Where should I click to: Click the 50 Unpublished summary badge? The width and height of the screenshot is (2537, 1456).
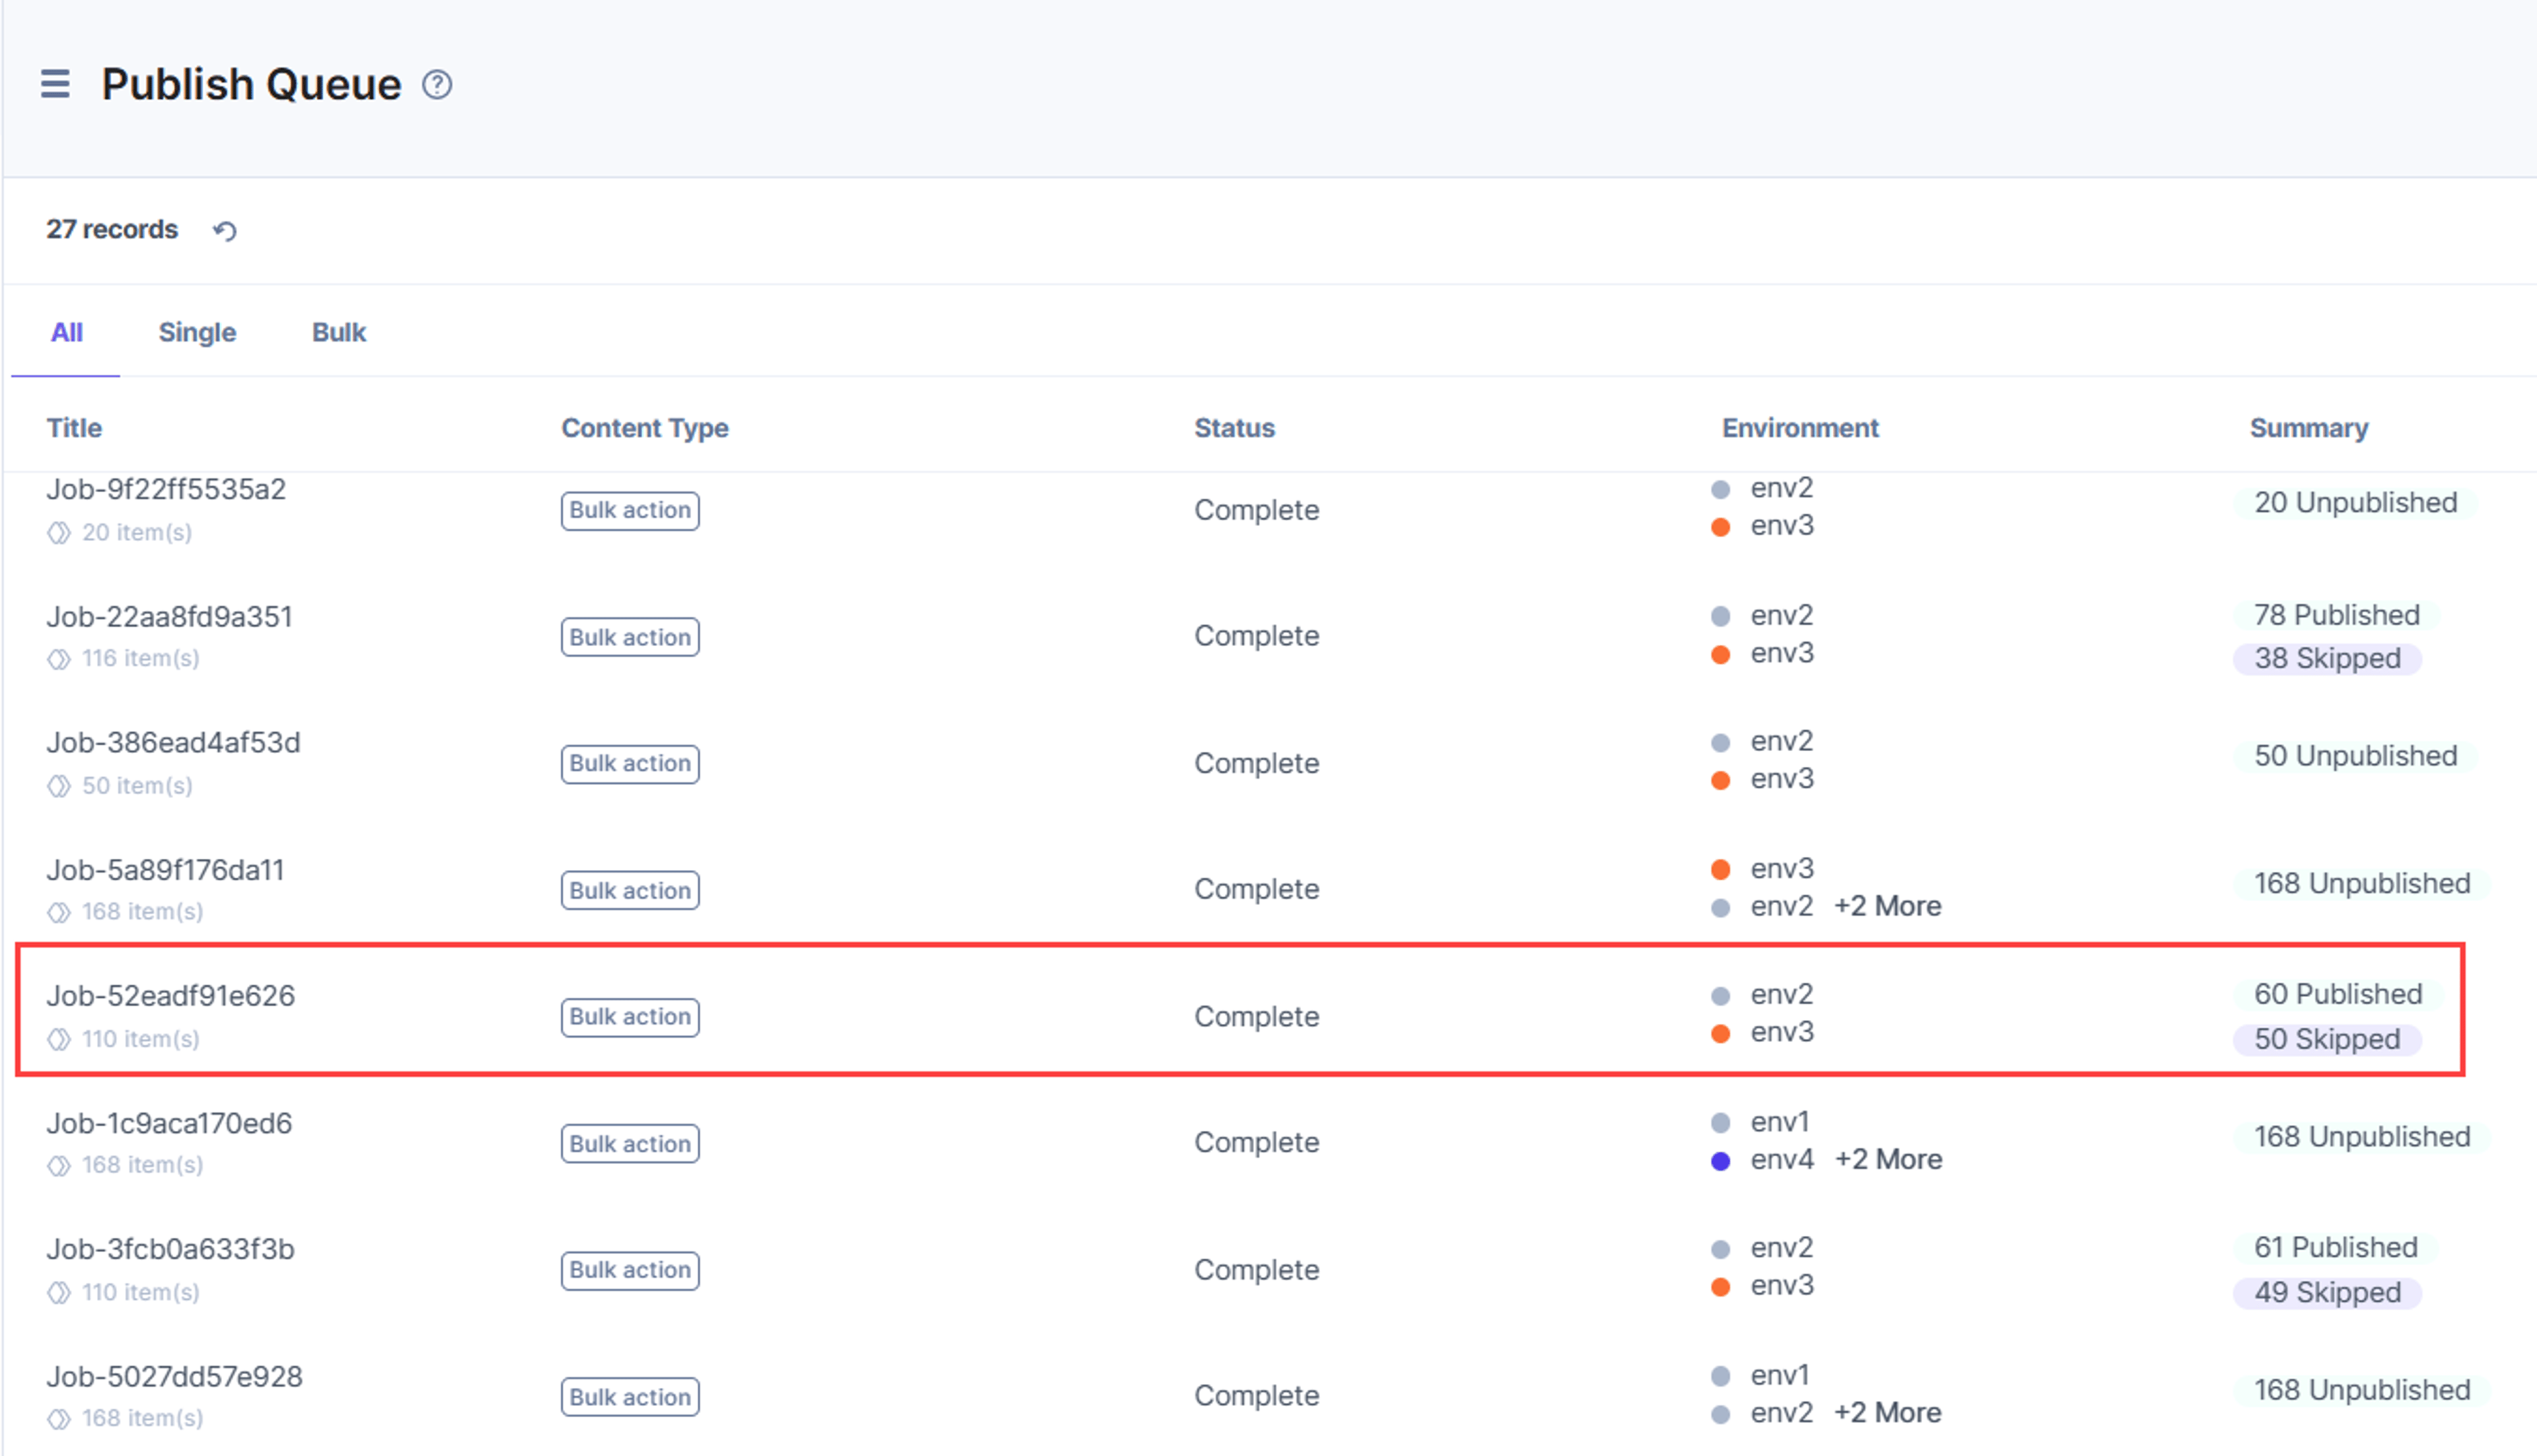(x=2355, y=756)
